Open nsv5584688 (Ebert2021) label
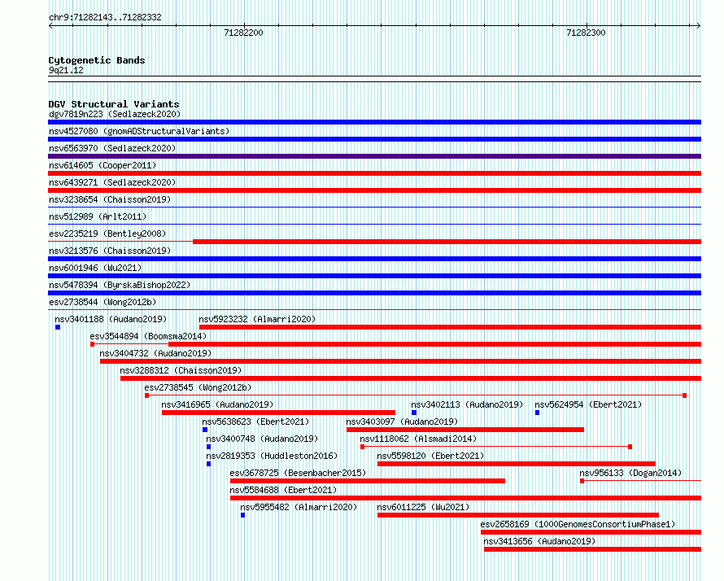The width and height of the screenshot is (724, 581). [x=284, y=490]
